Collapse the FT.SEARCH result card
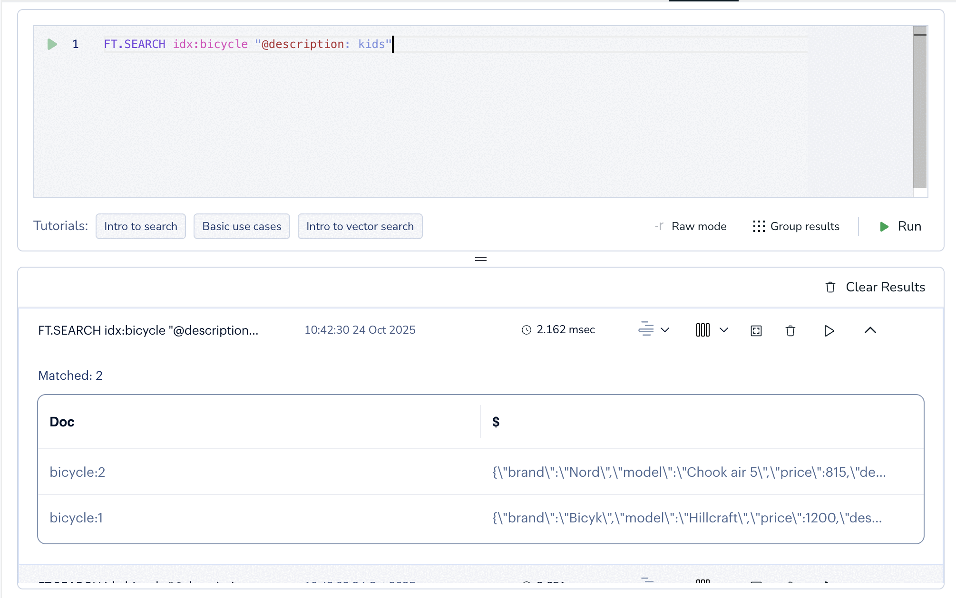 click(x=870, y=330)
